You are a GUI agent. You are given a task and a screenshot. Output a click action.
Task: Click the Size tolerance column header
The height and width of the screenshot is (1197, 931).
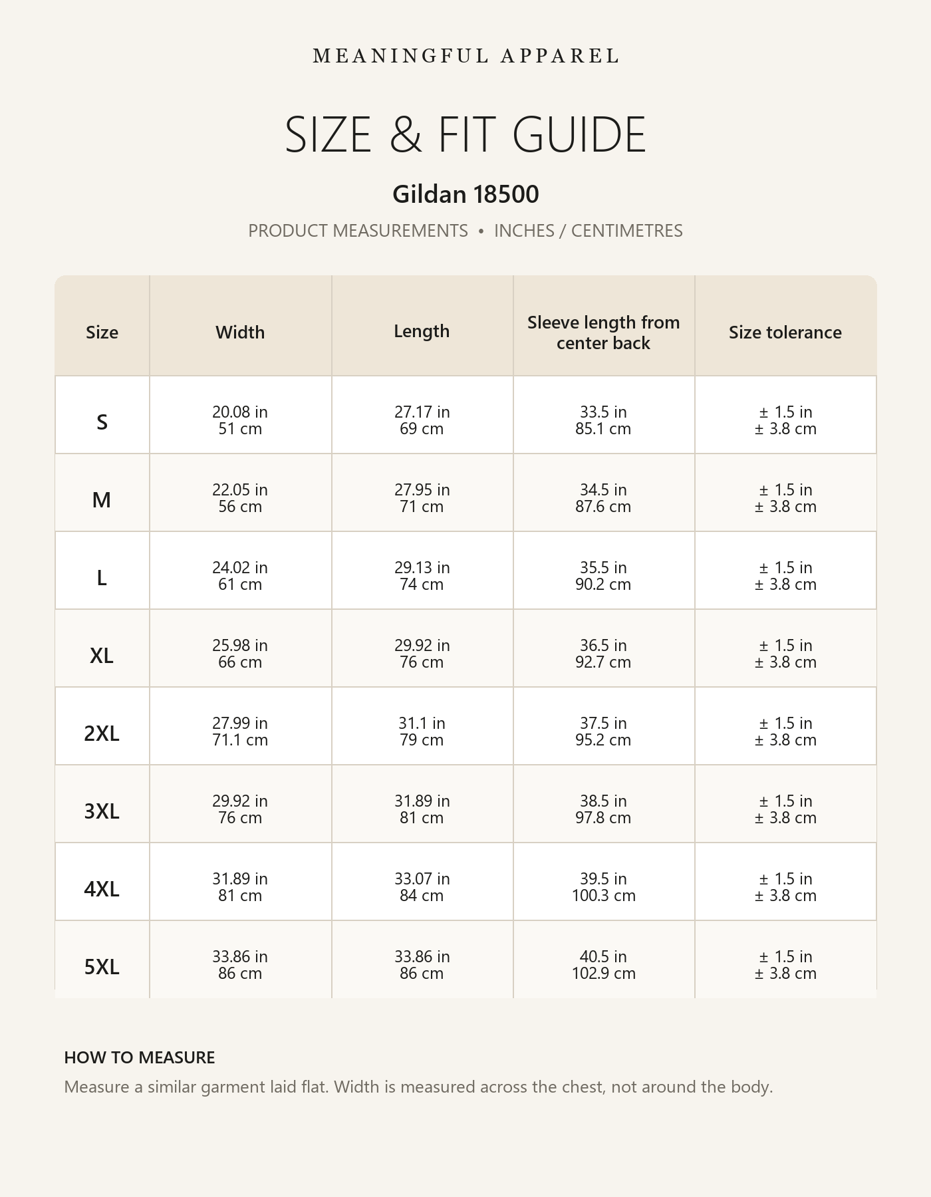[x=785, y=332]
